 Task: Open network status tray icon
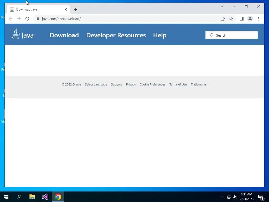pos(229,197)
